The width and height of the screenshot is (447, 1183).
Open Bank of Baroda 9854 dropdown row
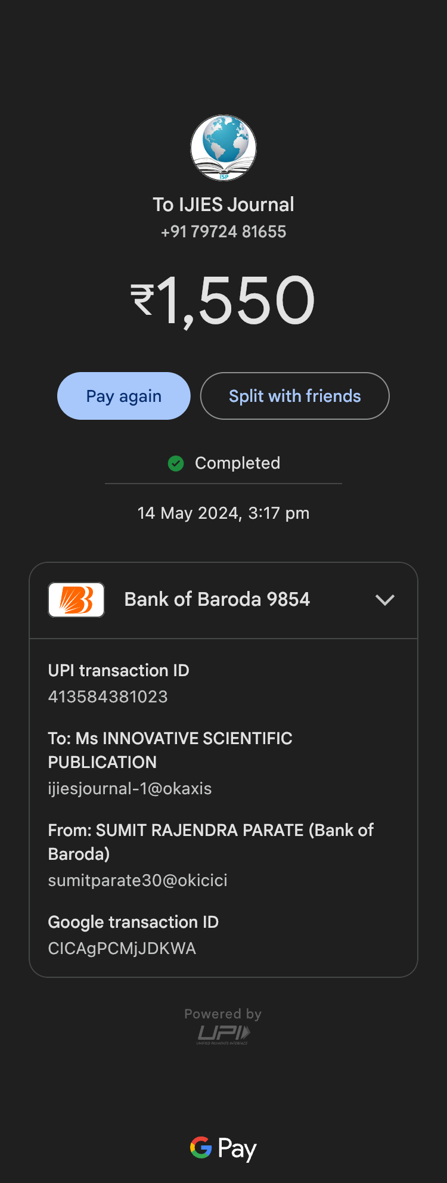(217, 600)
